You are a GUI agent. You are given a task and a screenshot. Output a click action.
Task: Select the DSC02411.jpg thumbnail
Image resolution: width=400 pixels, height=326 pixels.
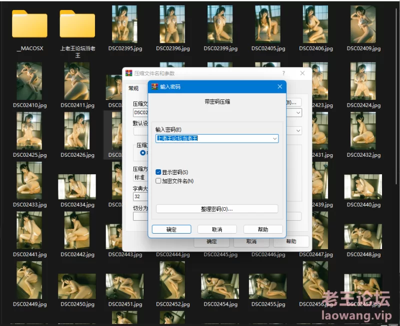click(x=77, y=81)
